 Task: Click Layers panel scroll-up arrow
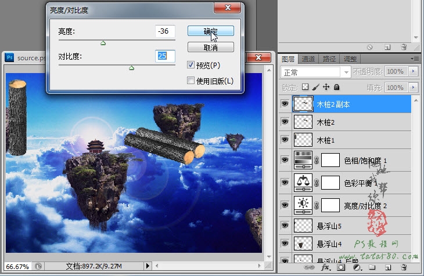[x=416, y=100]
